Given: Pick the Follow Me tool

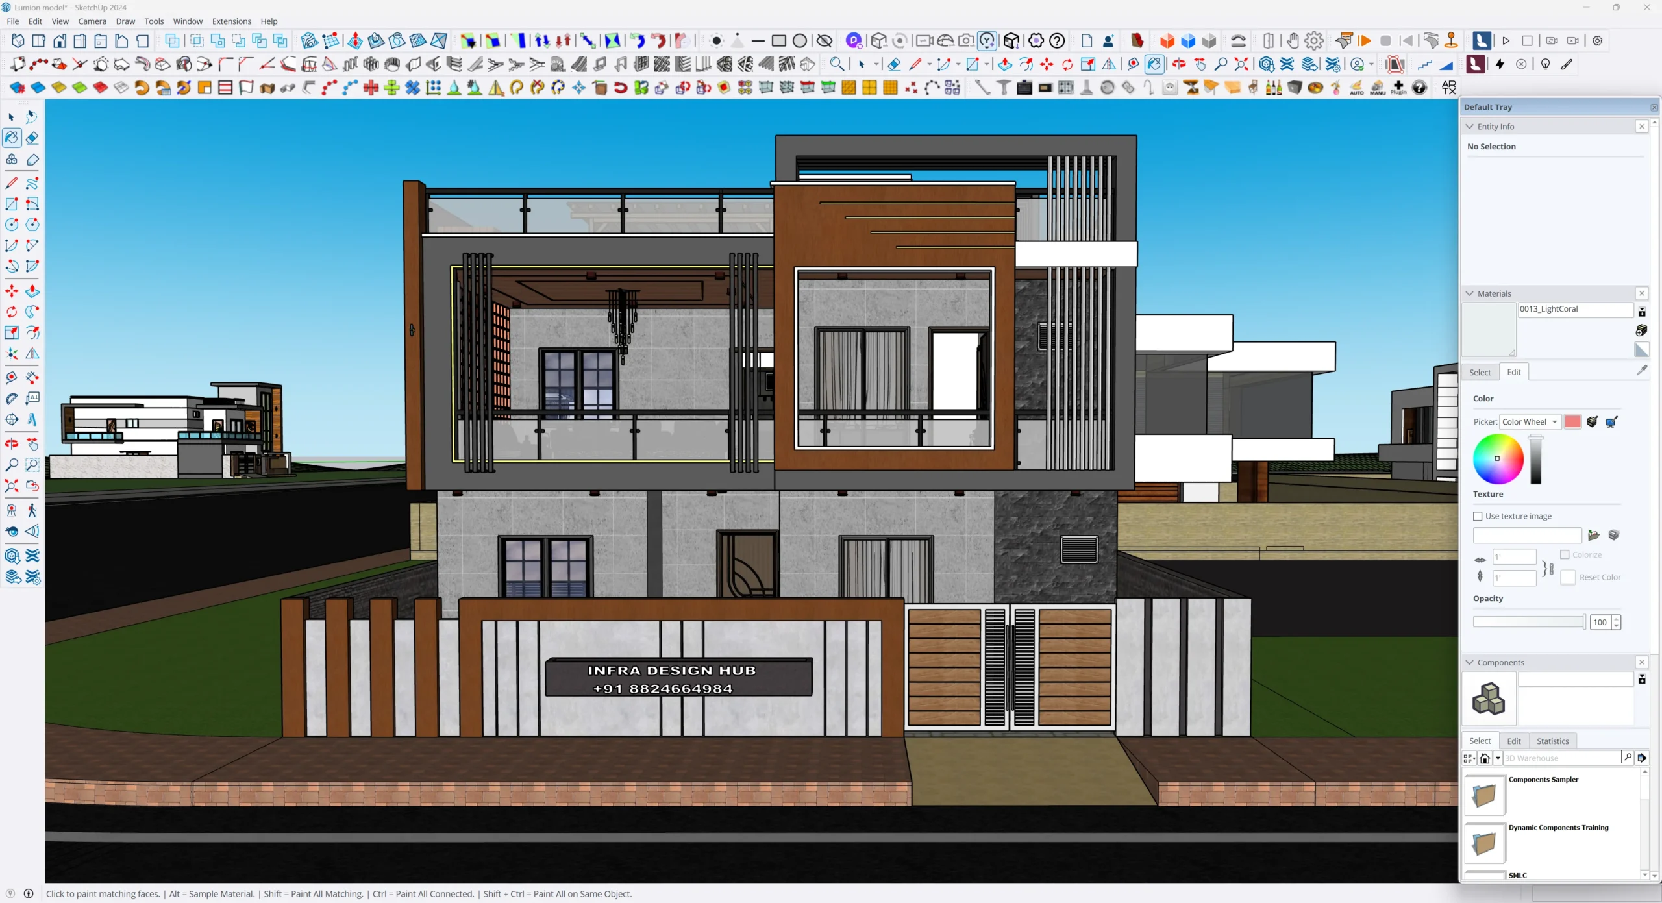Looking at the screenshot, I should click(x=32, y=312).
